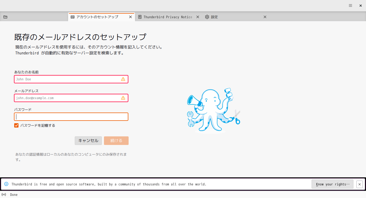
Task: Uncheck パスワードを記憶する (remember password)
Action: 16,125
